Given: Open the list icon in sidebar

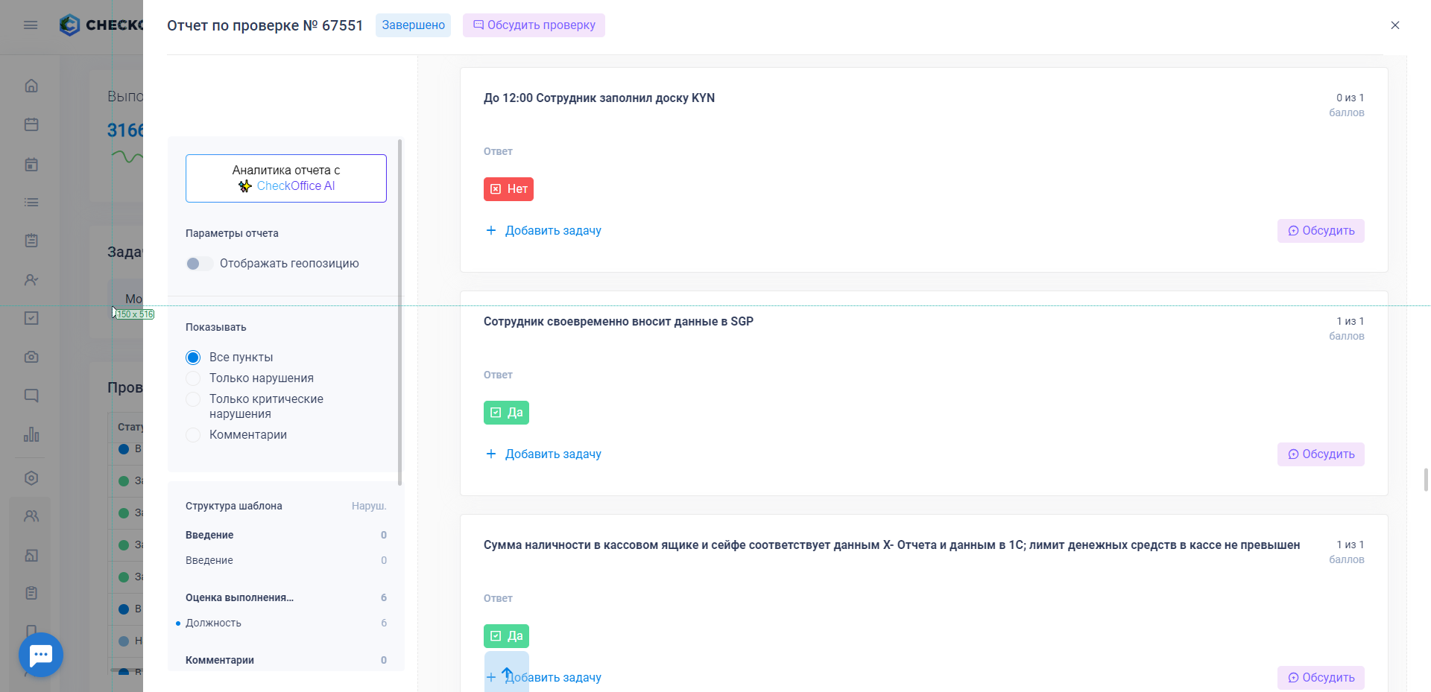Looking at the screenshot, I should pos(31,202).
